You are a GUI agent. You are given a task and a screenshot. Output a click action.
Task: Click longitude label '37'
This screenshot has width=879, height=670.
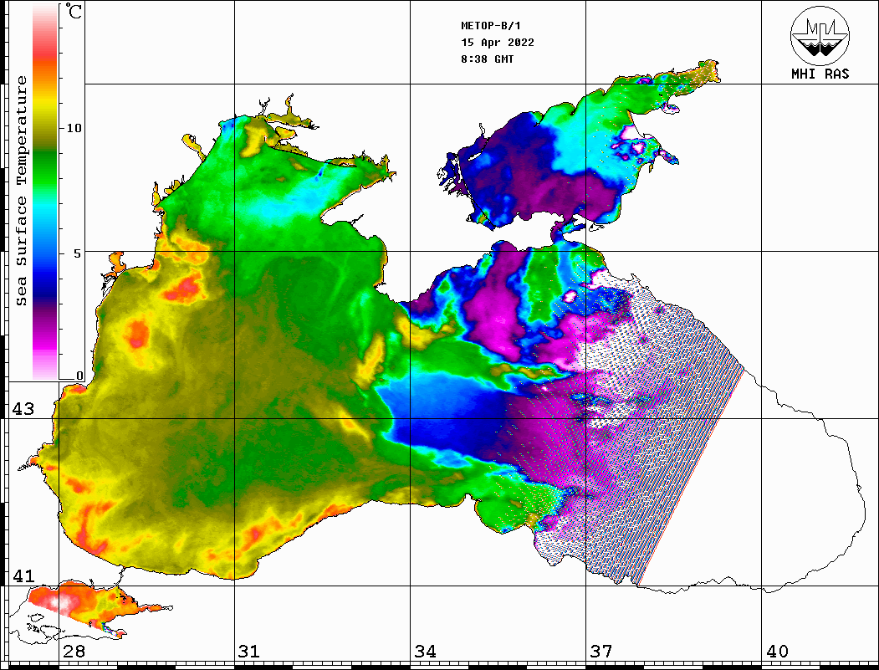(601, 651)
